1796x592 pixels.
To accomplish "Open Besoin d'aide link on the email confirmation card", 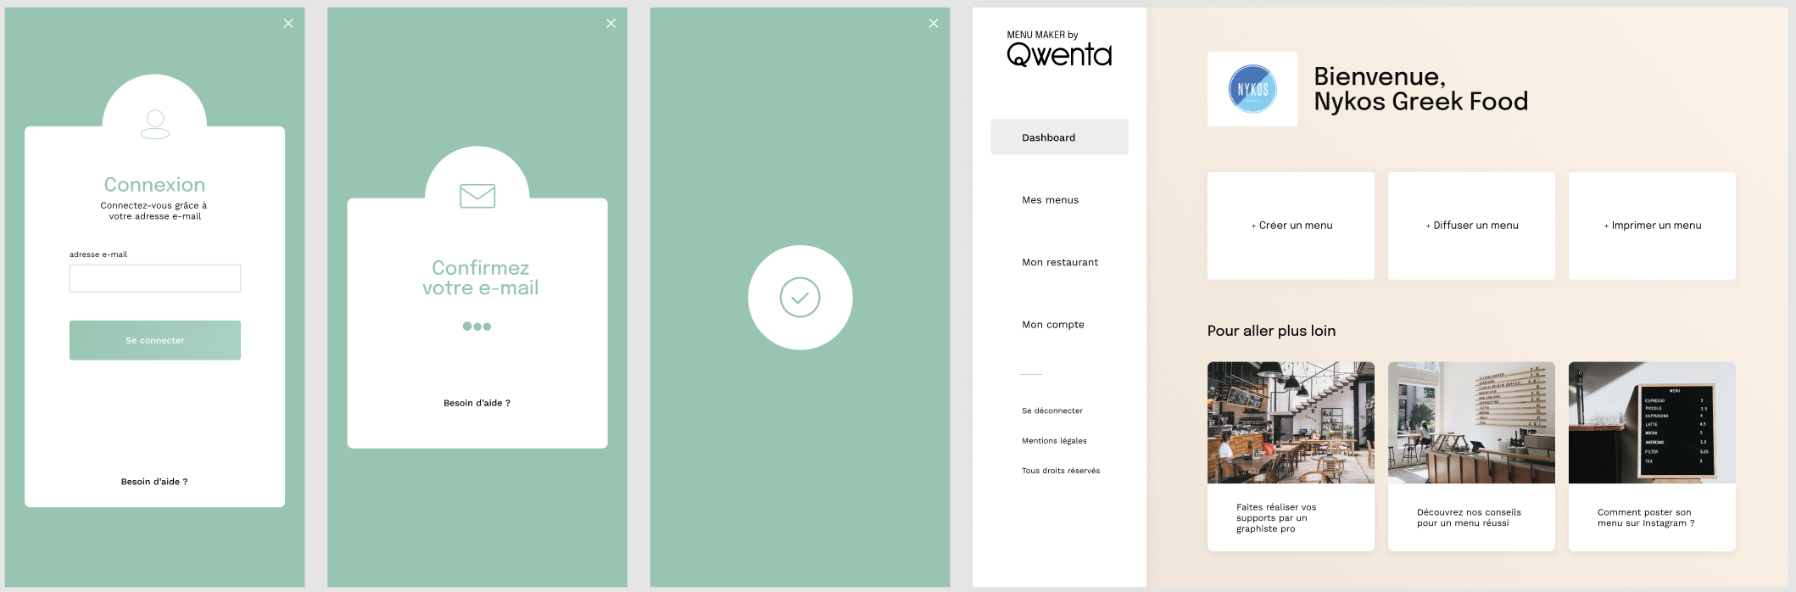I will tap(477, 403).
